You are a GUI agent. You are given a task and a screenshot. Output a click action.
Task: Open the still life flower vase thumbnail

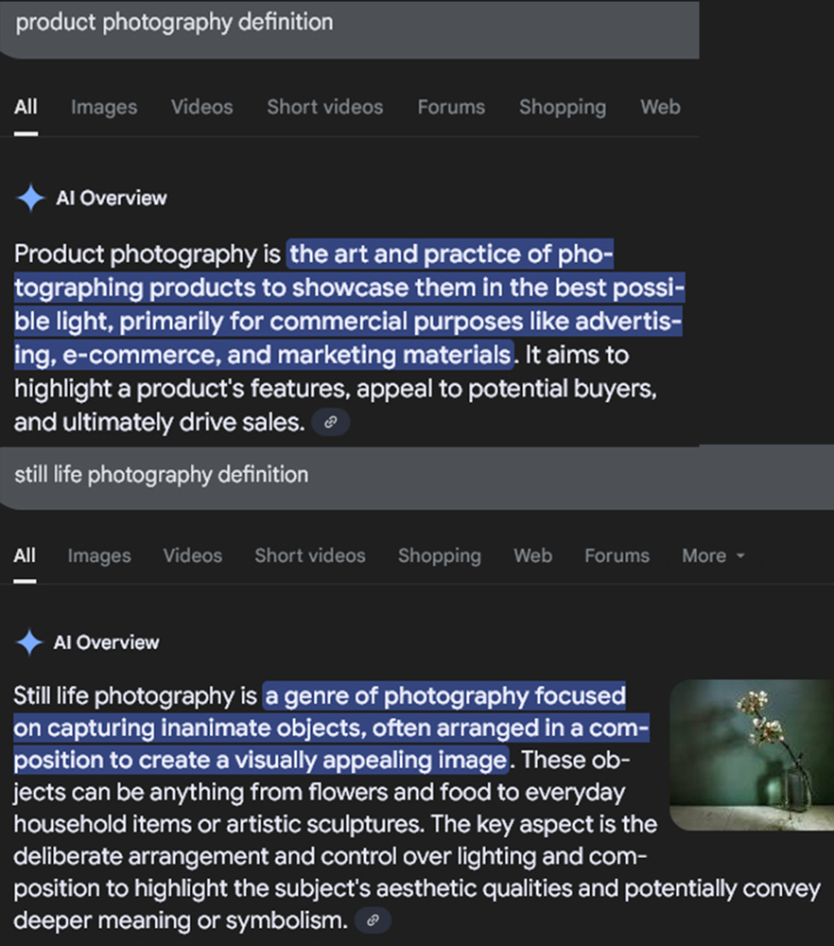click(x=751, y=756)
